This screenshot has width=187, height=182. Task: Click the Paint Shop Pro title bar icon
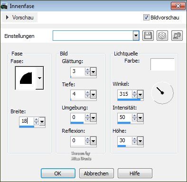(4, 6)
